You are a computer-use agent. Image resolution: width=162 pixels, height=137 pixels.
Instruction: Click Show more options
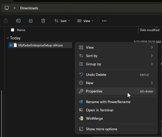point(116,129)
